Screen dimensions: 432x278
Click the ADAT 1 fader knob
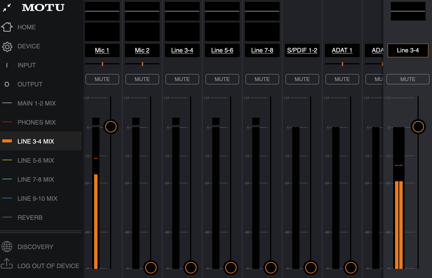(351, 268)
